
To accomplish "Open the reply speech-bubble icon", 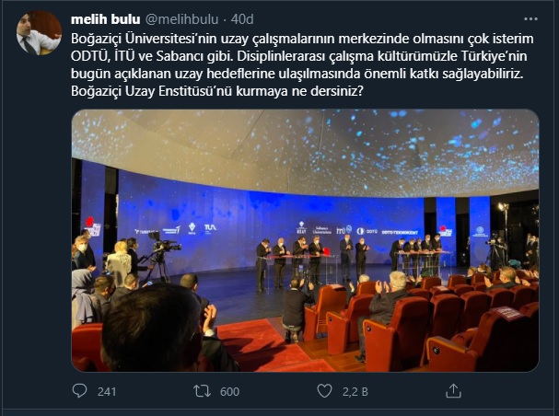I will pyautogui.click(x=79, y=391).
